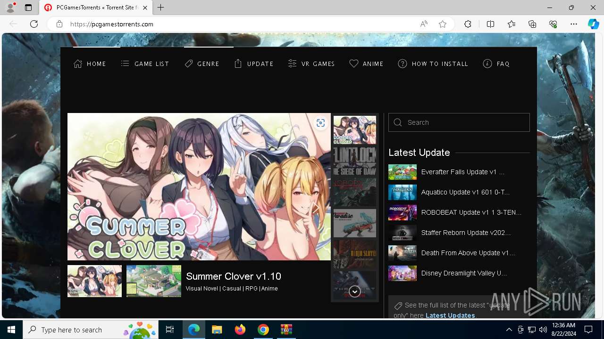This screenshot has width=604, height=339.
Task: Refresh the page in Edge
Action: coord(34,24)
